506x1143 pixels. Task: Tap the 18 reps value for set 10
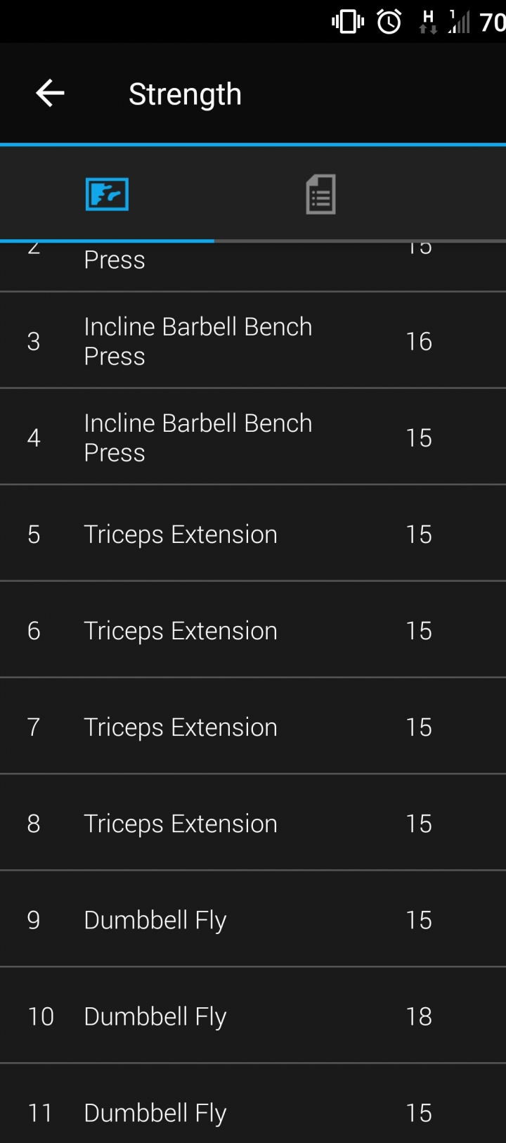tap(419, 1016)
